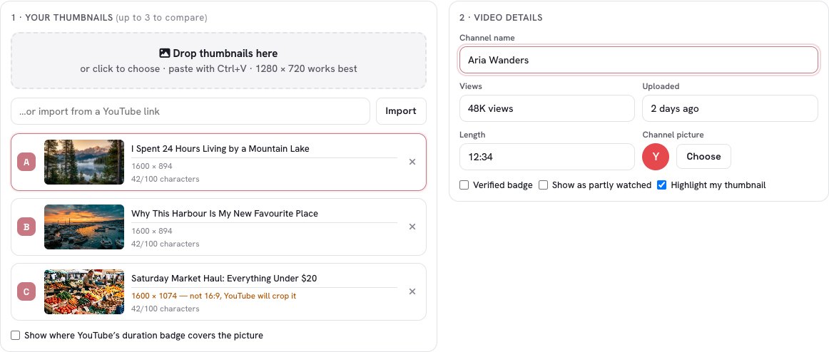Image resolution: width=829 pixels, height=352 pixels.
Task: Choose a channel picture
Action: pos(703,157)
